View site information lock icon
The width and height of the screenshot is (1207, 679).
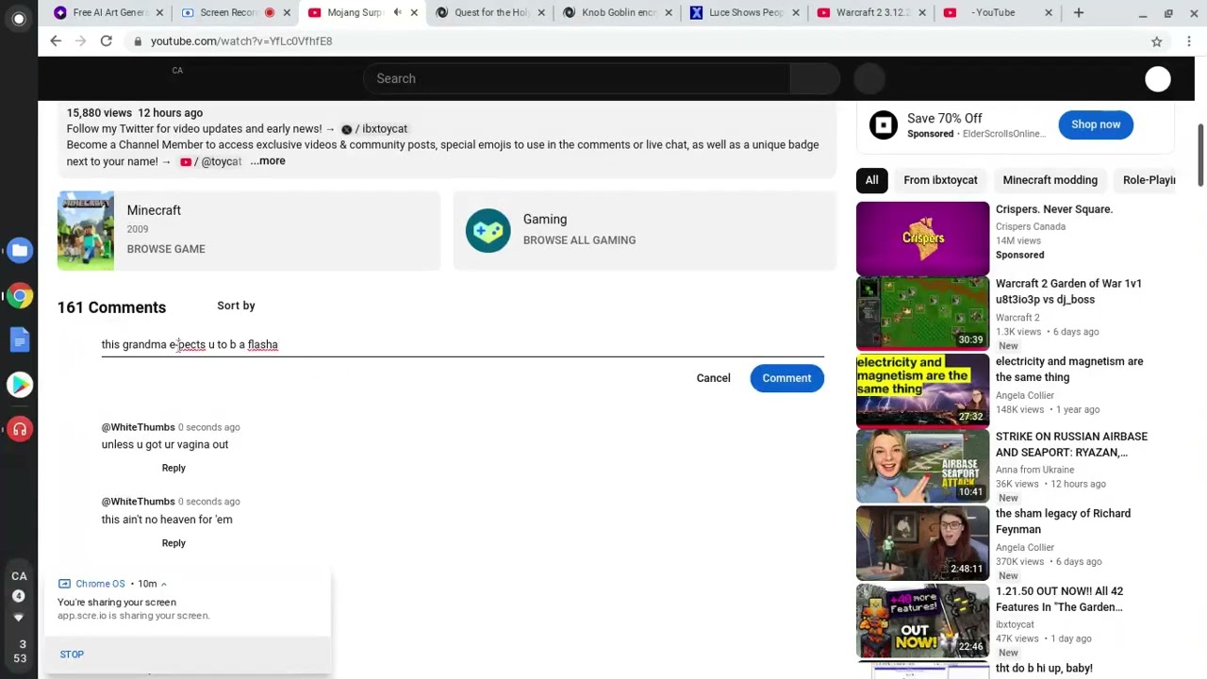click(x=138, y=41)
